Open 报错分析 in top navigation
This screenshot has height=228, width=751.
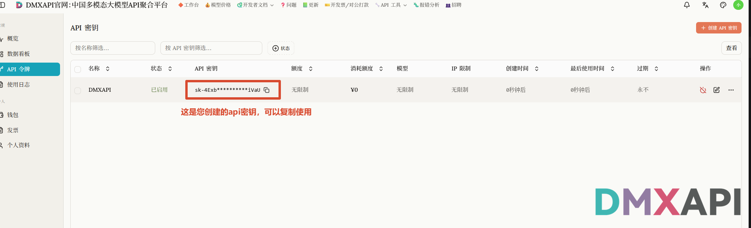(x=426, y=5)
